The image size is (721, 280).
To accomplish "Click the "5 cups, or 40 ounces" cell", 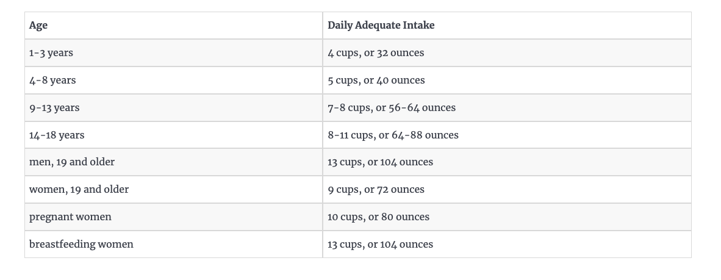I will pyautogui.click(x=376, y=81).
